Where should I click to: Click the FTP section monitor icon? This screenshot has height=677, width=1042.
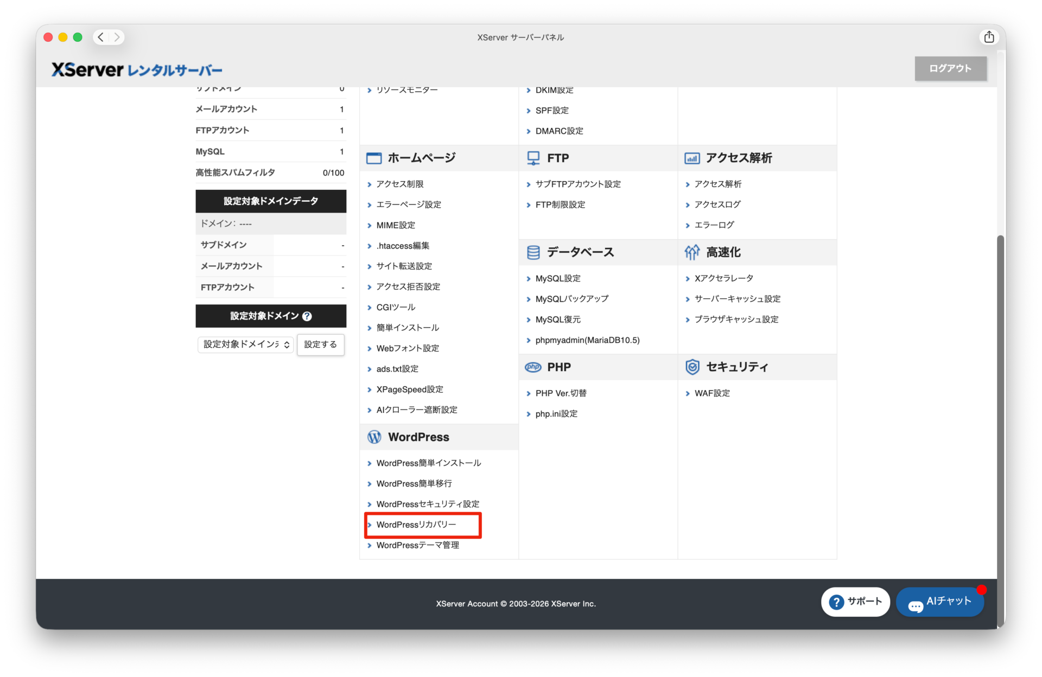[533, 158]
